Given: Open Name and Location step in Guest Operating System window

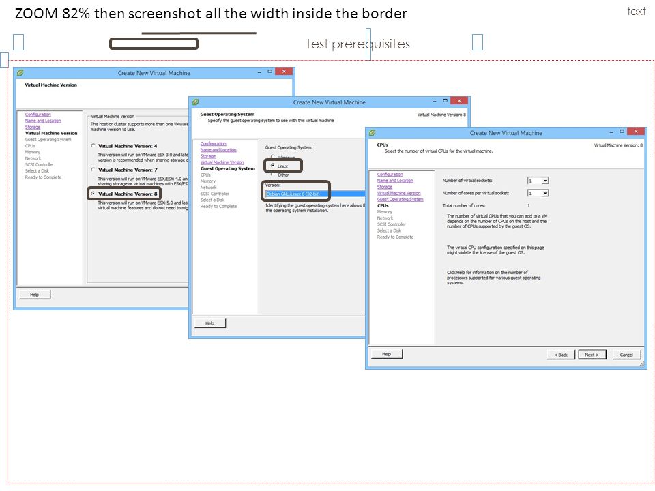Looking at the screenshot, I should [x=218, y=149].
